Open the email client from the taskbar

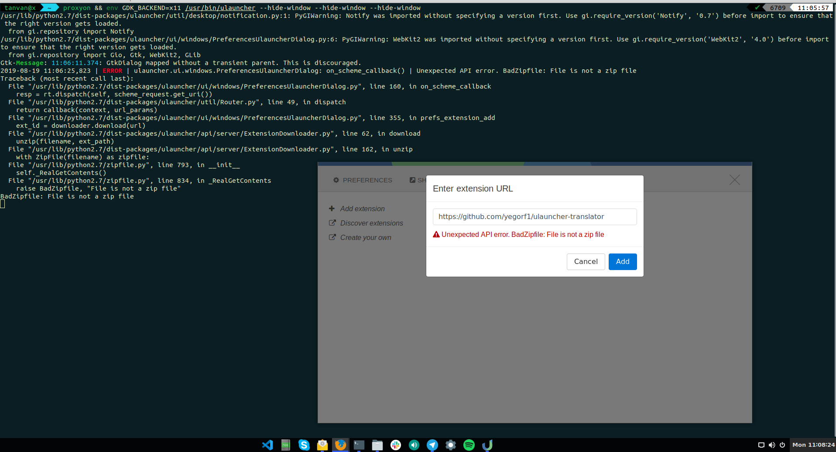tap(322, 445)
